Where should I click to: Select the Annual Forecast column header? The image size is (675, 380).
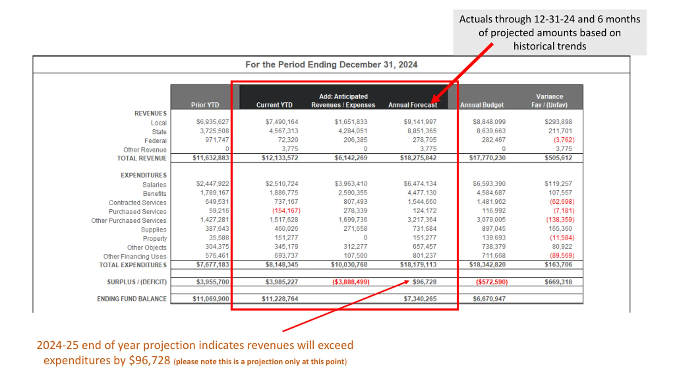(412, 105)
